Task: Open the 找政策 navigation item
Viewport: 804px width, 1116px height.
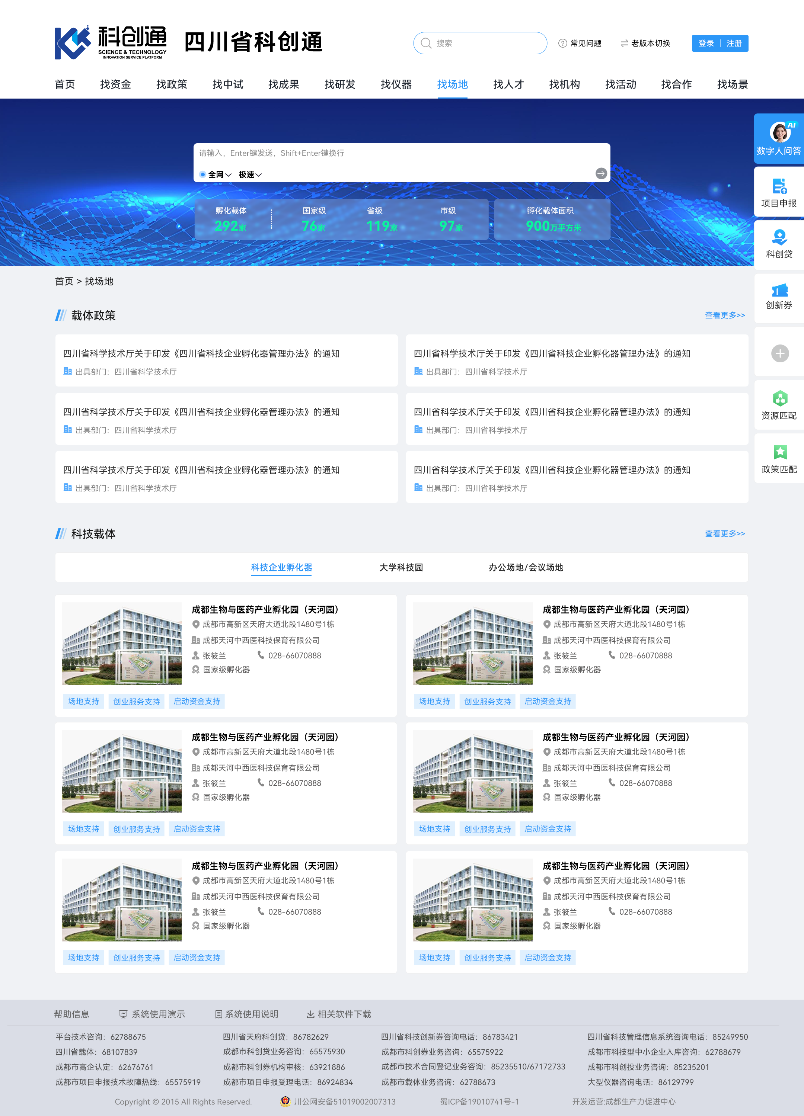Action: [x=172, y=84]
